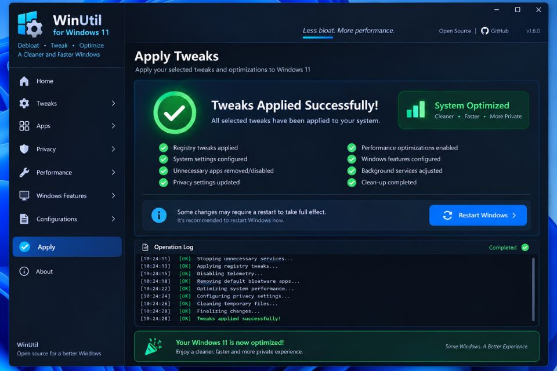
Task: Open the Windows Features section
Action: tap(67, 195)
